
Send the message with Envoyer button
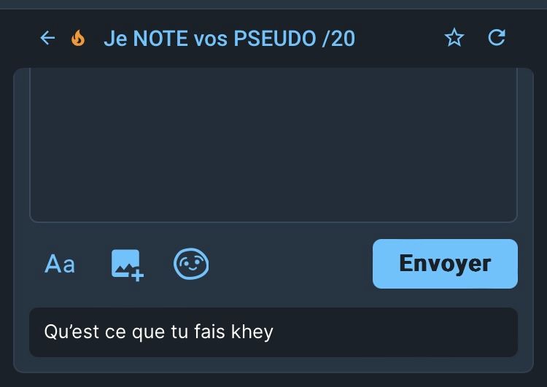(x=445, y=264)
